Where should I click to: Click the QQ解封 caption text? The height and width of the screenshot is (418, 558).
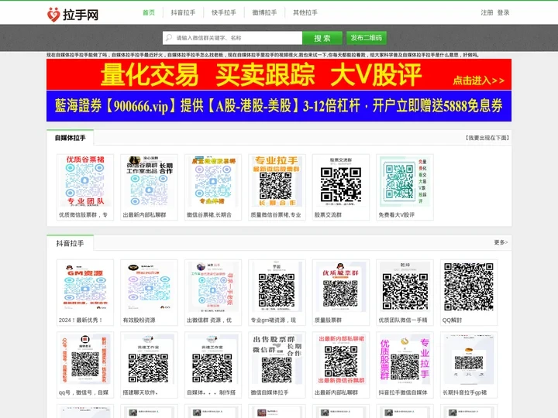(x=452, y=320)
